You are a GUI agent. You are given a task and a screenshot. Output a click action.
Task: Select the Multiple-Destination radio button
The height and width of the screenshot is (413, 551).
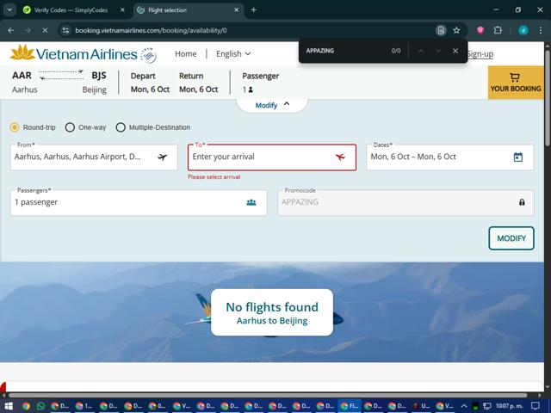coord(121,127)
